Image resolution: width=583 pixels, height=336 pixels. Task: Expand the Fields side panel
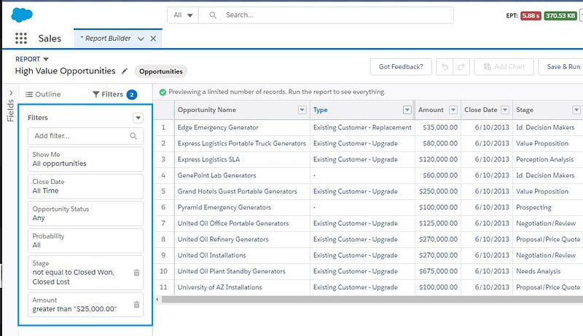(10, 93)
